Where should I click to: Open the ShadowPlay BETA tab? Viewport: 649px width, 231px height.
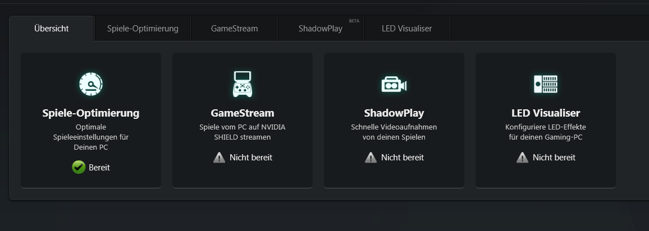click(x=321, y=29)
